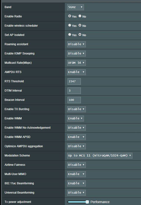Screen dimensions: 141x205
Task: Click the RTS Threshold input field
Action: pyautogui.click(x=74, y=81)
